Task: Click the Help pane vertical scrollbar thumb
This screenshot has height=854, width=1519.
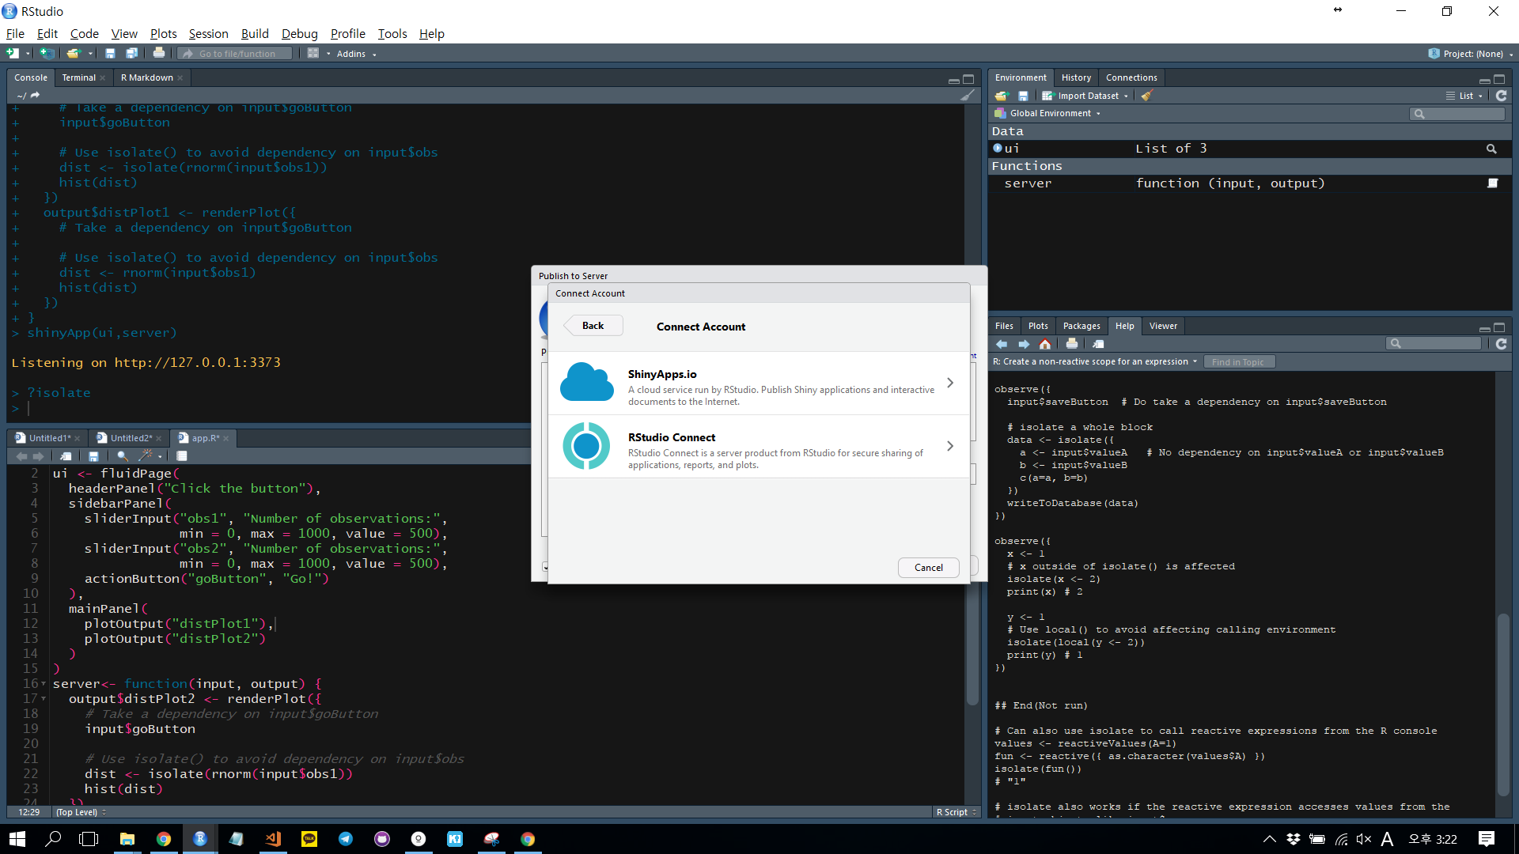Action: coord(1503,704)
